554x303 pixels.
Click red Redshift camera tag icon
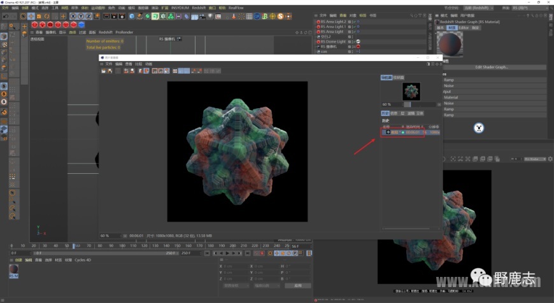tap(359, 46)
